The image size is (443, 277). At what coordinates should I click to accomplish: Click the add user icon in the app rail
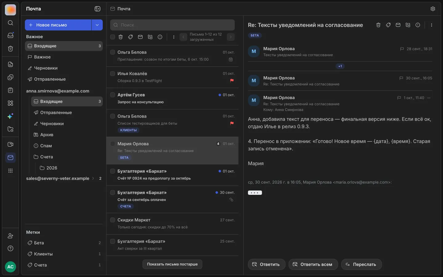(x=10, y=236)
